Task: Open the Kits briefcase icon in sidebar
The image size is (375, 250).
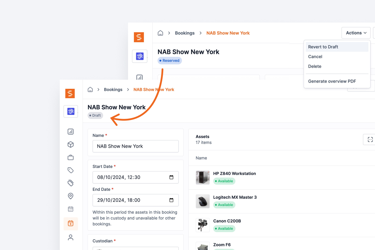Action: (70, 157)
